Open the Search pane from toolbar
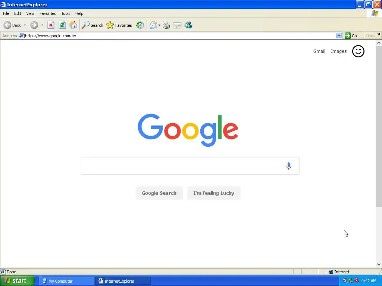Image resolution: width=382 pixels, height=286 pixels. coord(93,25)
